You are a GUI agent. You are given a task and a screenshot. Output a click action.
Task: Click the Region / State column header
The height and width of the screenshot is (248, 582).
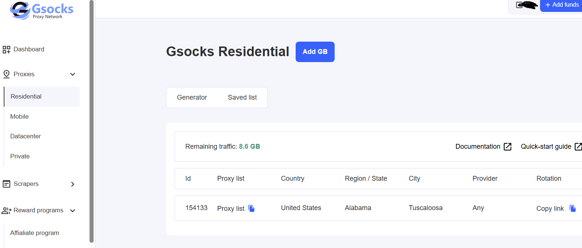(366, 178)
